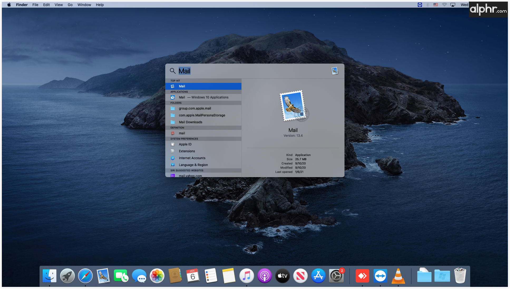
Task: Launch Safari from the Dock
Action: 85,276
